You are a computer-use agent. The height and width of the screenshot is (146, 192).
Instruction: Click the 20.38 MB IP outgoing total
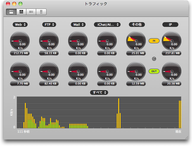[x=172, y=84]
